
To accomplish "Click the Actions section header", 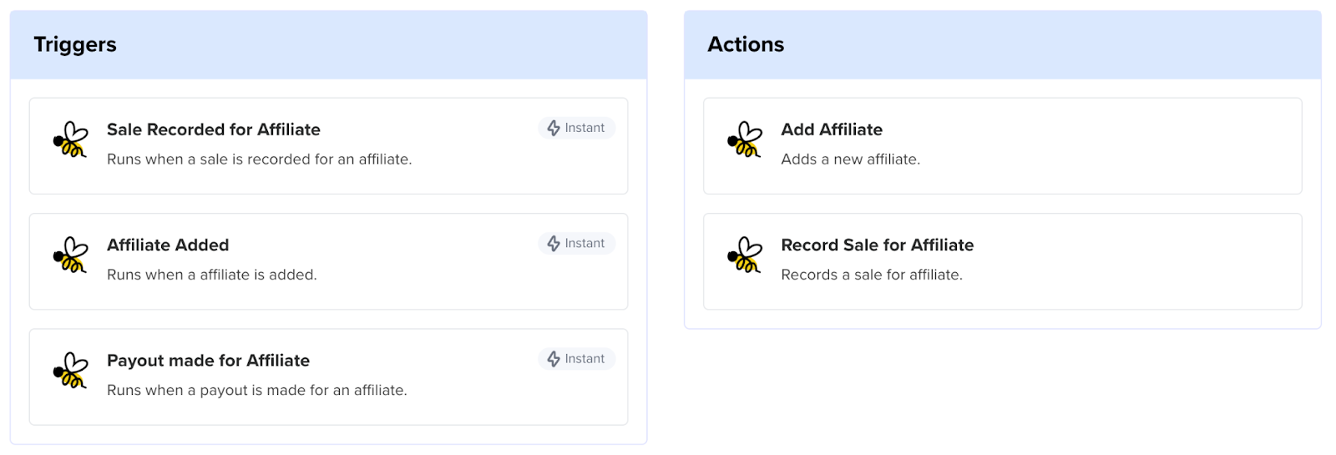I will 746,44.
